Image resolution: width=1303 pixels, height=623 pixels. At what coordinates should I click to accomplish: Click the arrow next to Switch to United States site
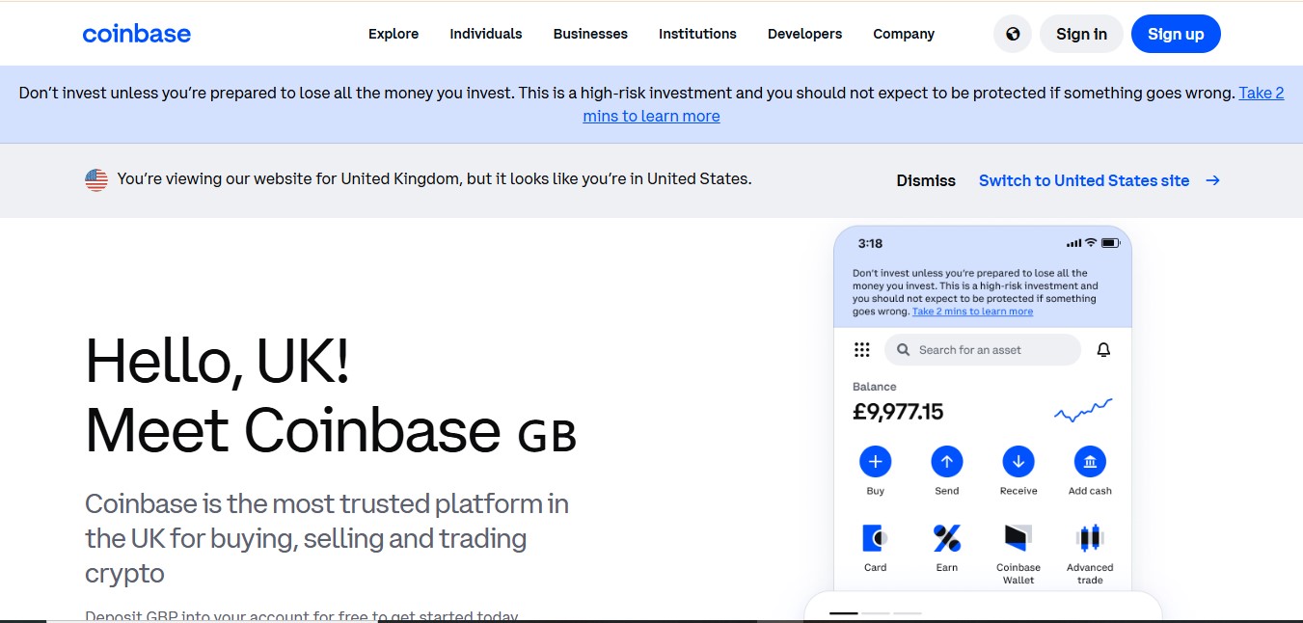[x=1212, y=180]
